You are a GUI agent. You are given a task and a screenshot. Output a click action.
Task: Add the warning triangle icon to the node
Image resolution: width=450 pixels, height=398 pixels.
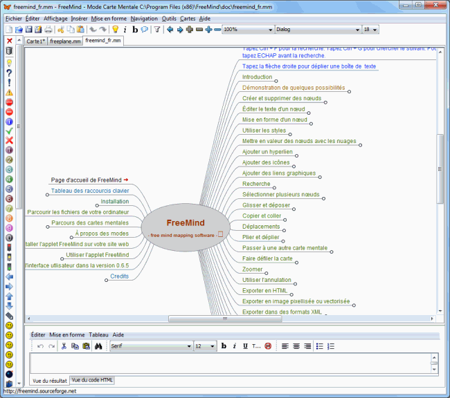click(9, 93)
